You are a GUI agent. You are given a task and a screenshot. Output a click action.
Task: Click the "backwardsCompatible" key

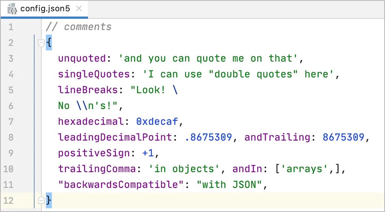point(121,185)
